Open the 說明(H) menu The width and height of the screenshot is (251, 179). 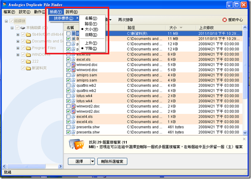[72, 12]
